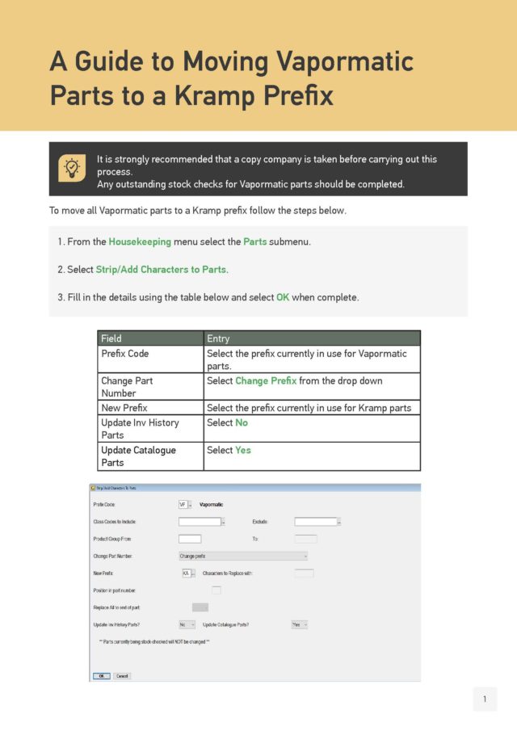
Task: Click the New Prefix table cell
Action: pyautogui.click(x=150, y=408)
